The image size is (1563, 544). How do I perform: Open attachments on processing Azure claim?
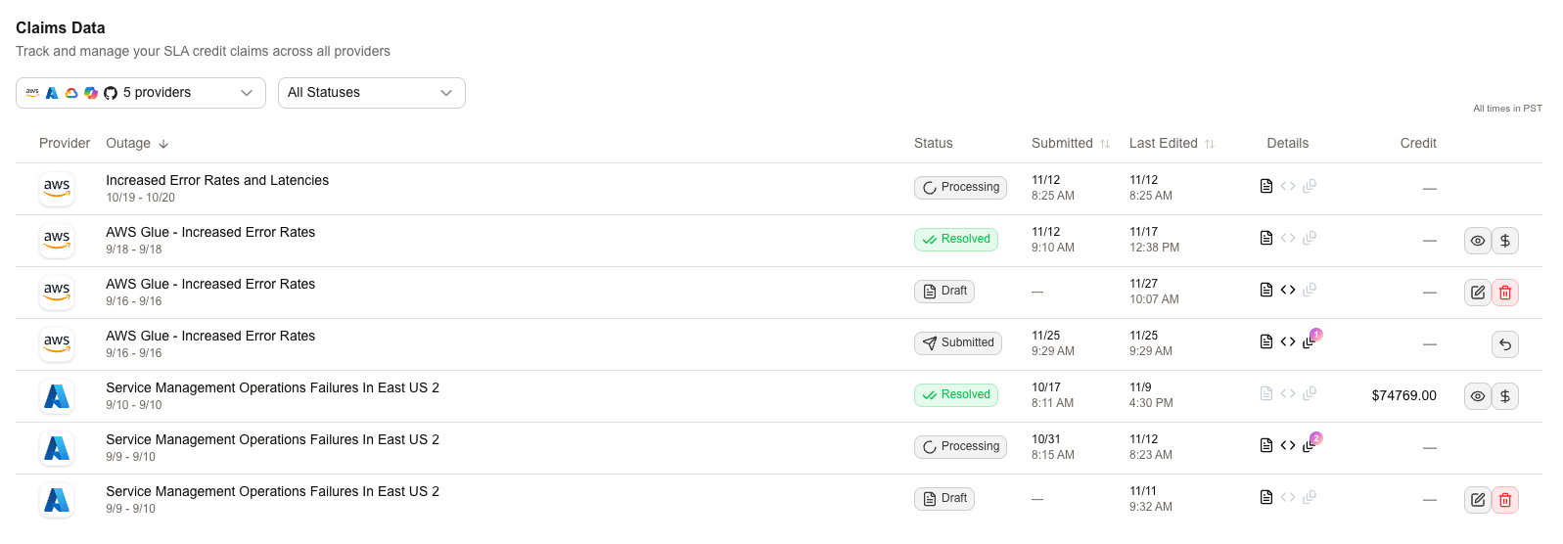point(1310,445)
